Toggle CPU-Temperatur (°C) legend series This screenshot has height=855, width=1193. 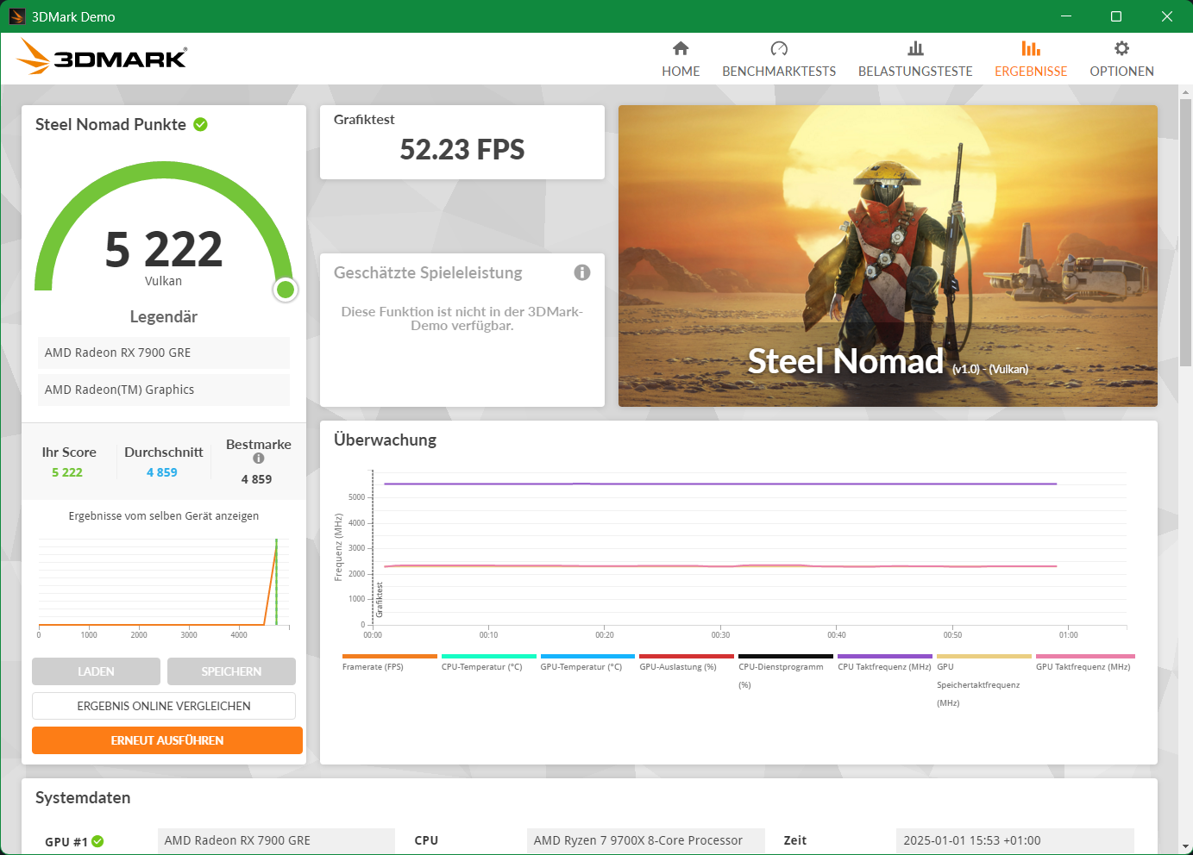488,663
